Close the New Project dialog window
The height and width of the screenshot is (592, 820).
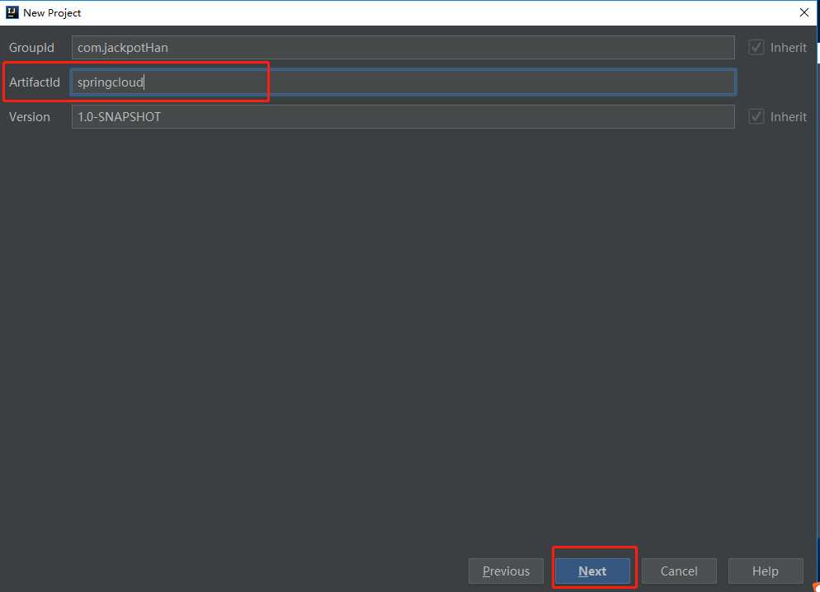pos(804,12)
